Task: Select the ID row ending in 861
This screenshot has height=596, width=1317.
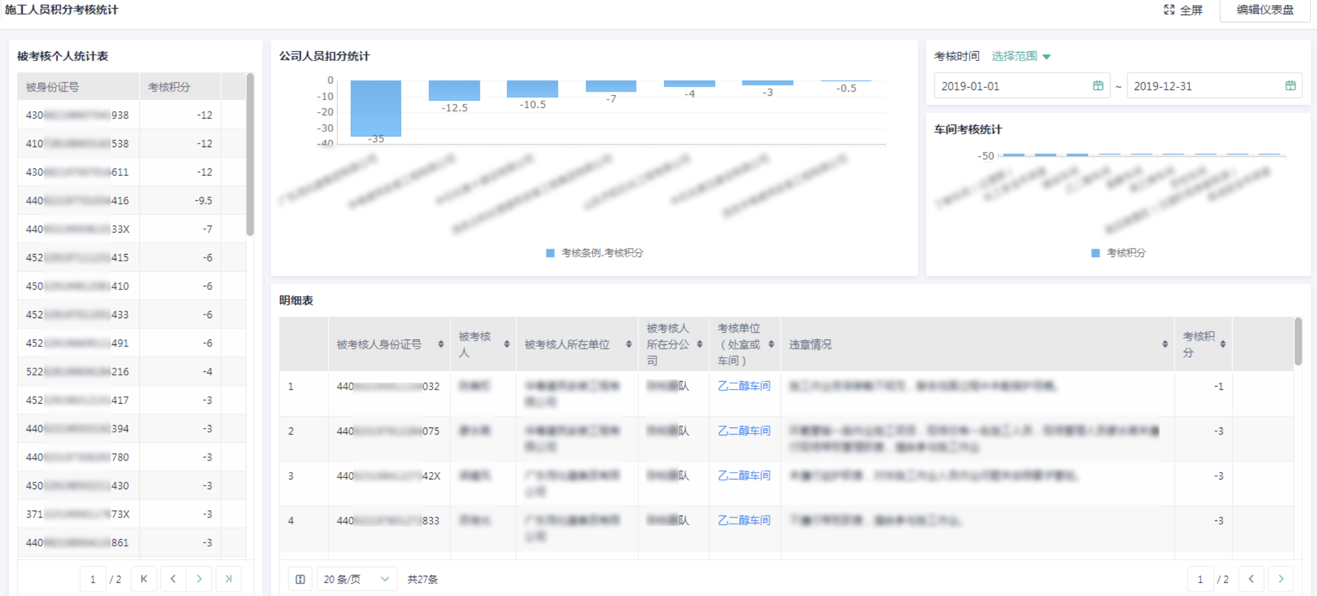Action: pyautogui.click(x=131, y=542)
